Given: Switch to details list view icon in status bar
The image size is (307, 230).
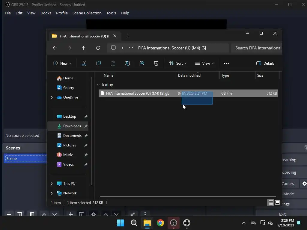Looking at the screenshot, I should pyautogui.click(x=271, y=203).
